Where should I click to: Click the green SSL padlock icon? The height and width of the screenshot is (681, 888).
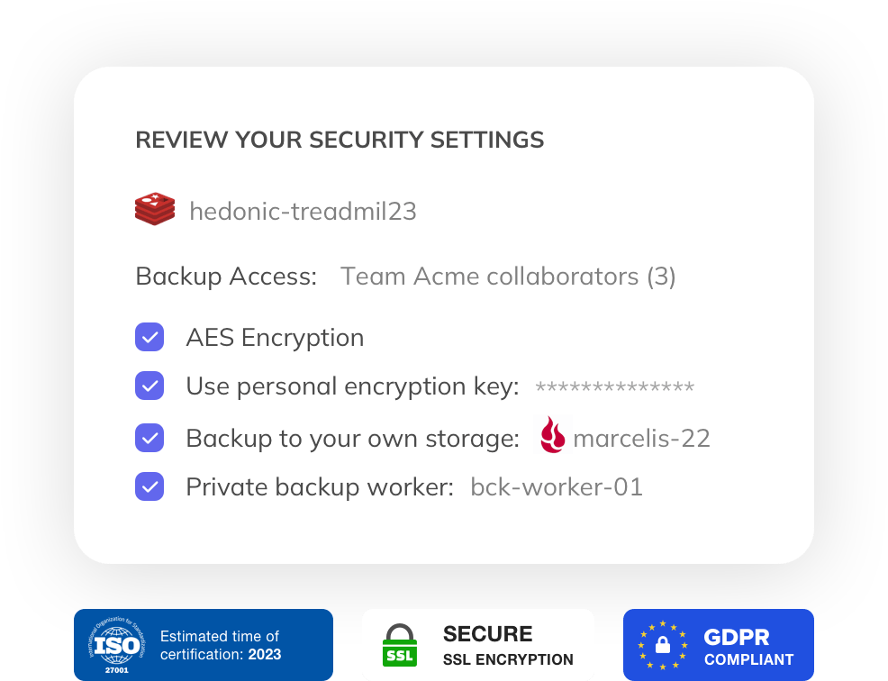click(400, 646)
